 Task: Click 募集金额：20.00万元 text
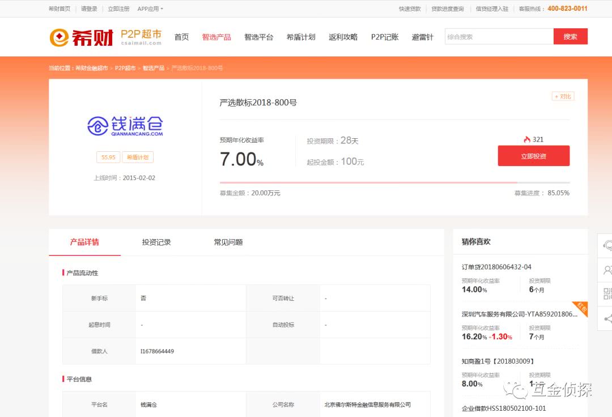click(x=250, y=193)
